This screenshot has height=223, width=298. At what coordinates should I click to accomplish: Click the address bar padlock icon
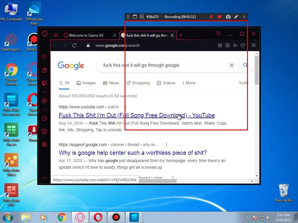[x=88, y=45]
